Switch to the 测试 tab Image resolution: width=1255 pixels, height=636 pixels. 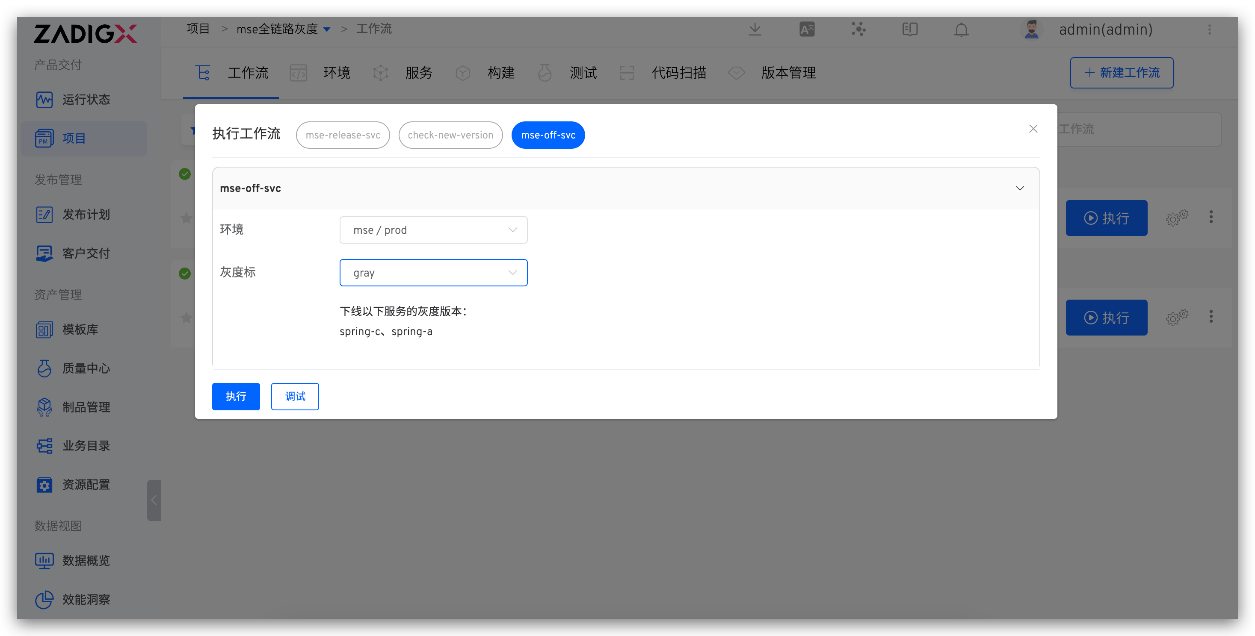[x=567, y=73]
